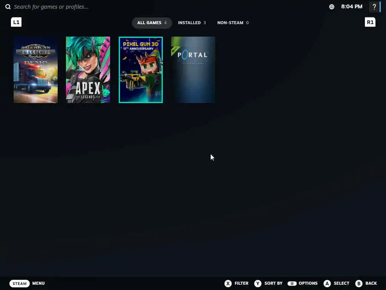Viewport: 386px width, 290px height.
Task: Click the A button icon for Select
Action: 327,283
